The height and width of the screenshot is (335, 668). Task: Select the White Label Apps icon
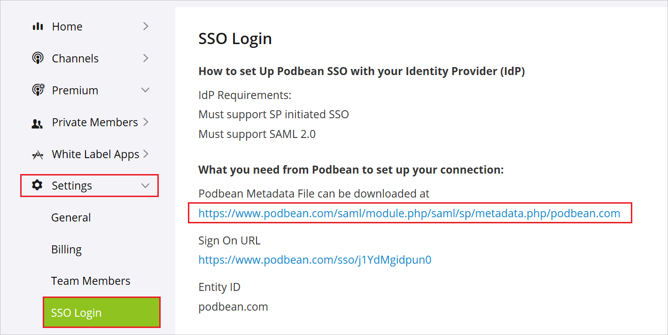38,154
